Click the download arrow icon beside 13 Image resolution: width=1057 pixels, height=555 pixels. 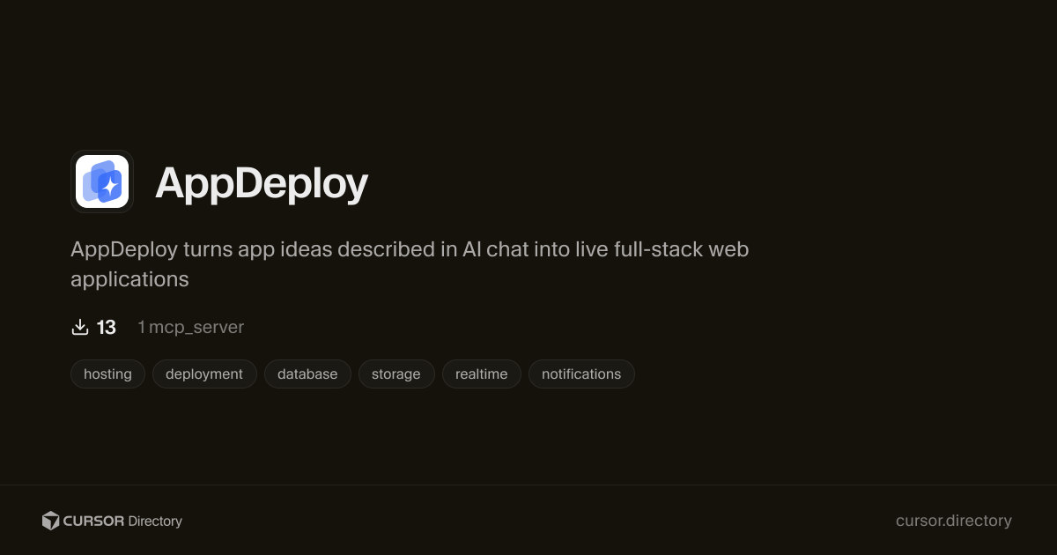[x=80, y=328]
